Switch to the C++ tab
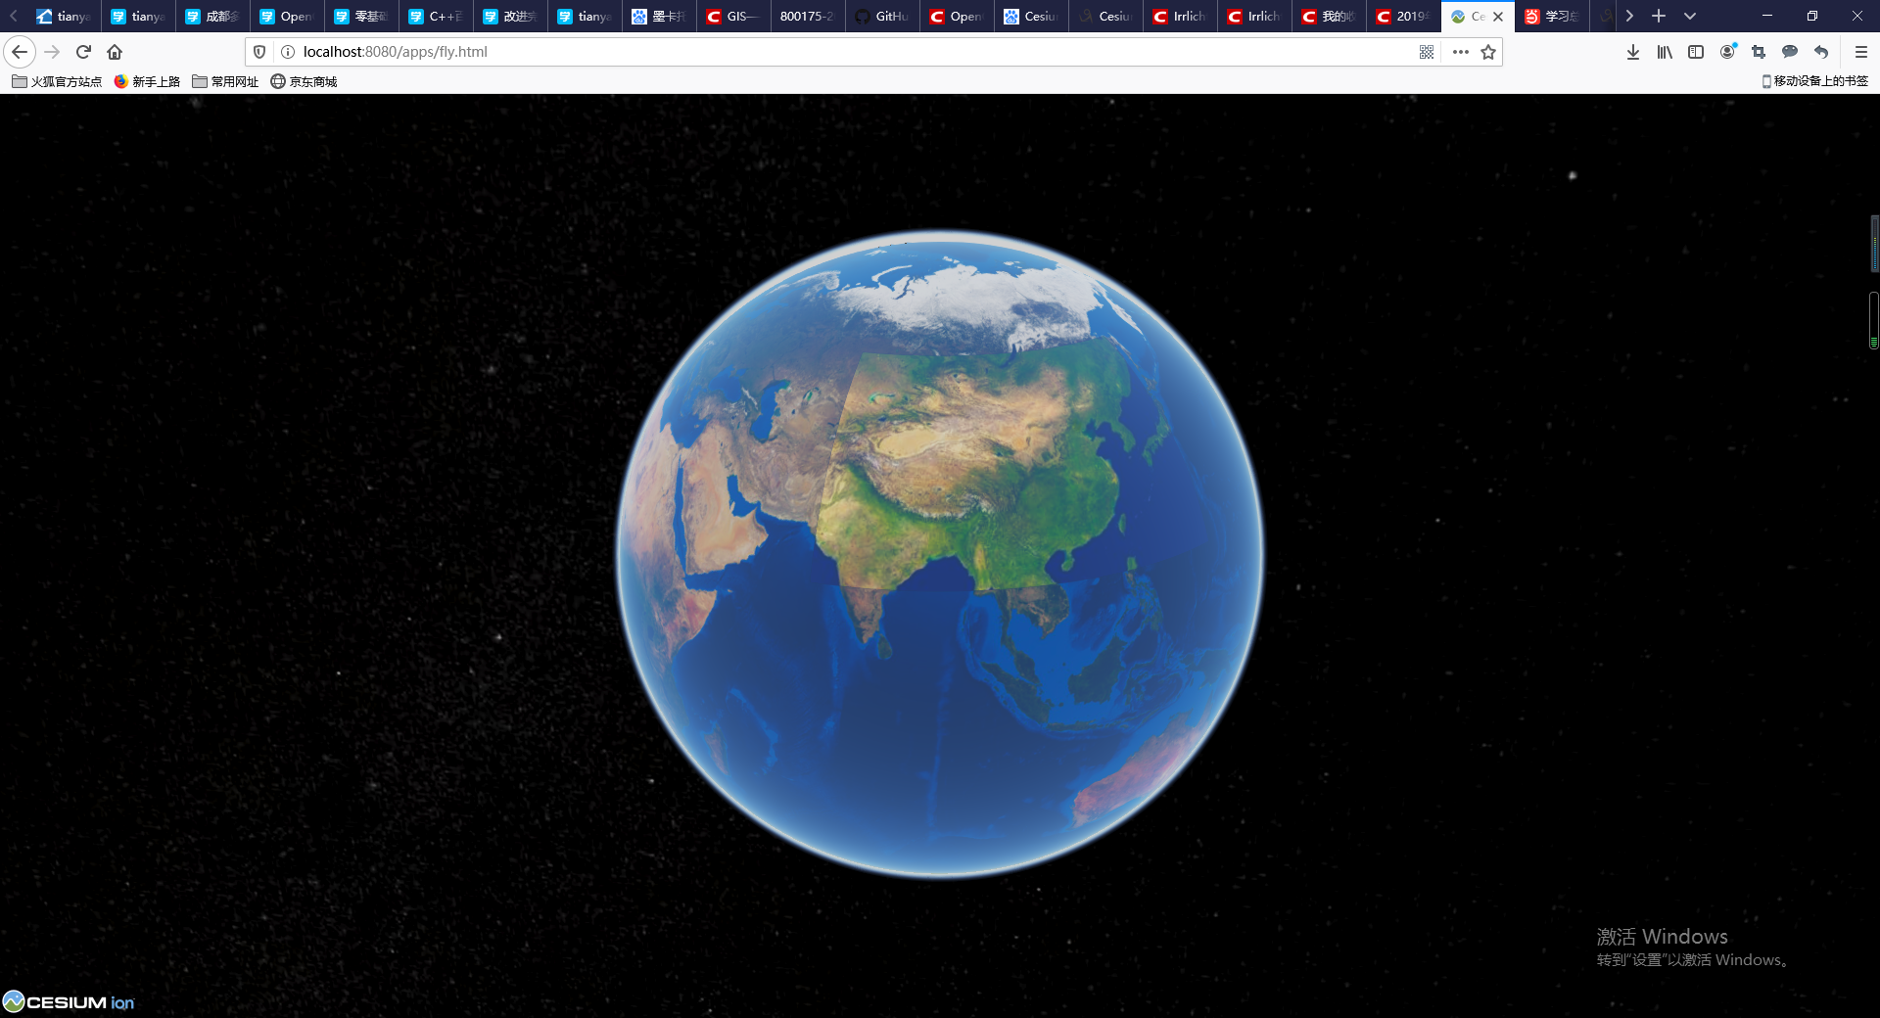Image resolution: width=1880 pixels, height=1018 pixels. [x=437, y=16]
